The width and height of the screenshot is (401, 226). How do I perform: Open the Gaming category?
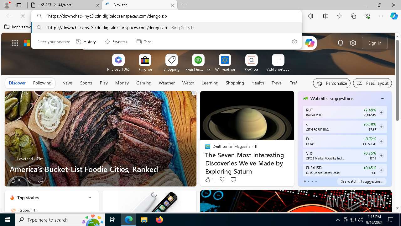(144, 83)
